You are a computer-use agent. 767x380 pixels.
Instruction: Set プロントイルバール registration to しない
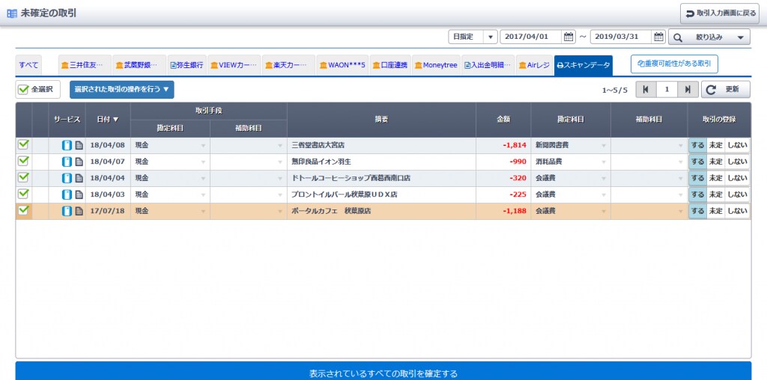737,194
